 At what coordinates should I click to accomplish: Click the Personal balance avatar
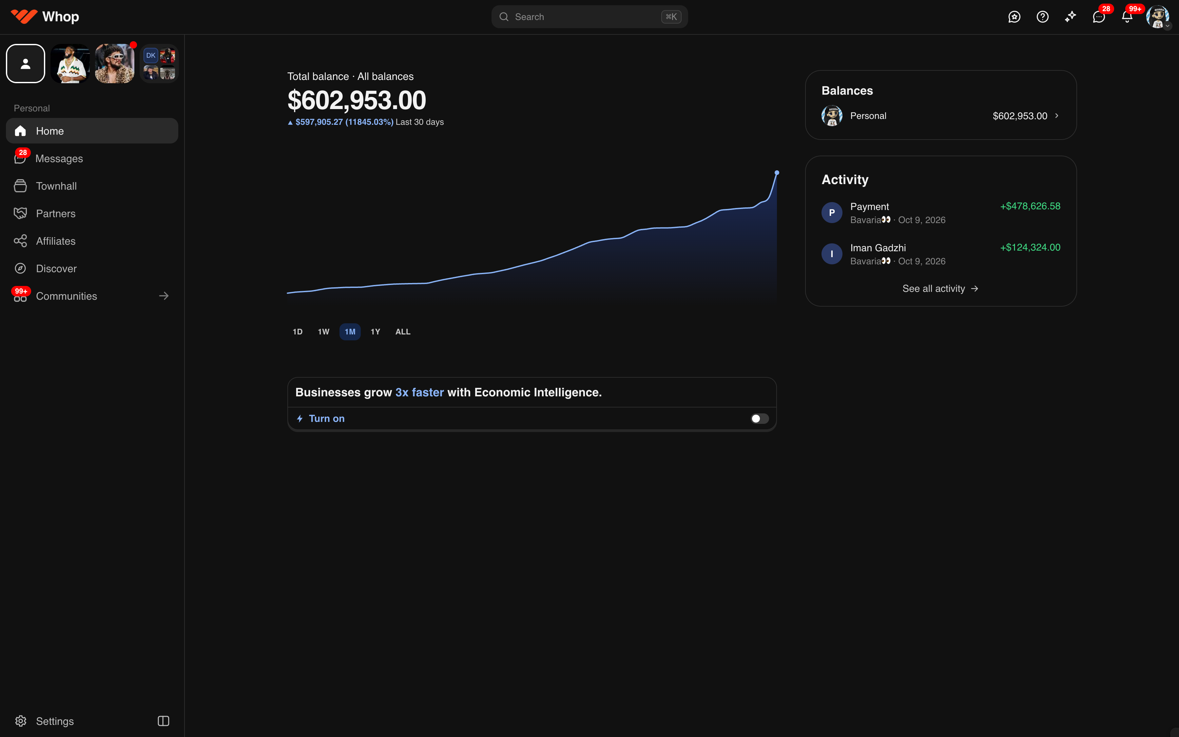click(832, 116)
